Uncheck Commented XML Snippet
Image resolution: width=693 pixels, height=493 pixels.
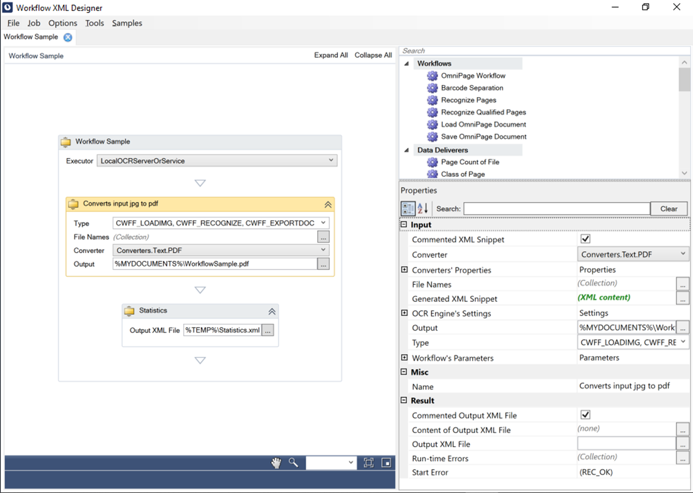585,239
